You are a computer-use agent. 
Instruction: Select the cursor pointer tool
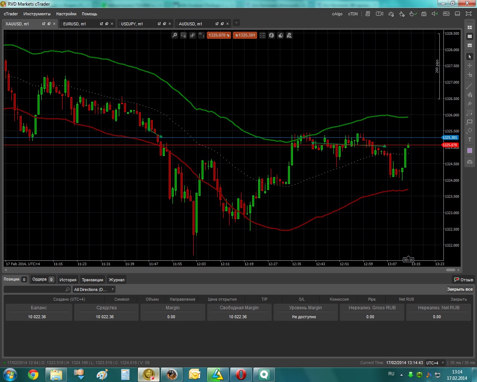470,57
